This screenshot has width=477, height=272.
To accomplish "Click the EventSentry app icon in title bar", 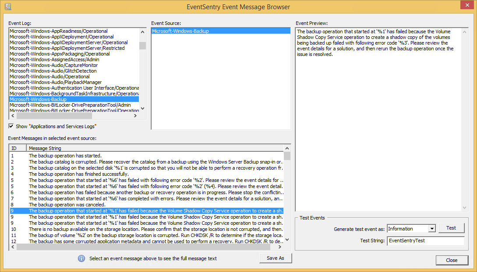I will 8,7.
